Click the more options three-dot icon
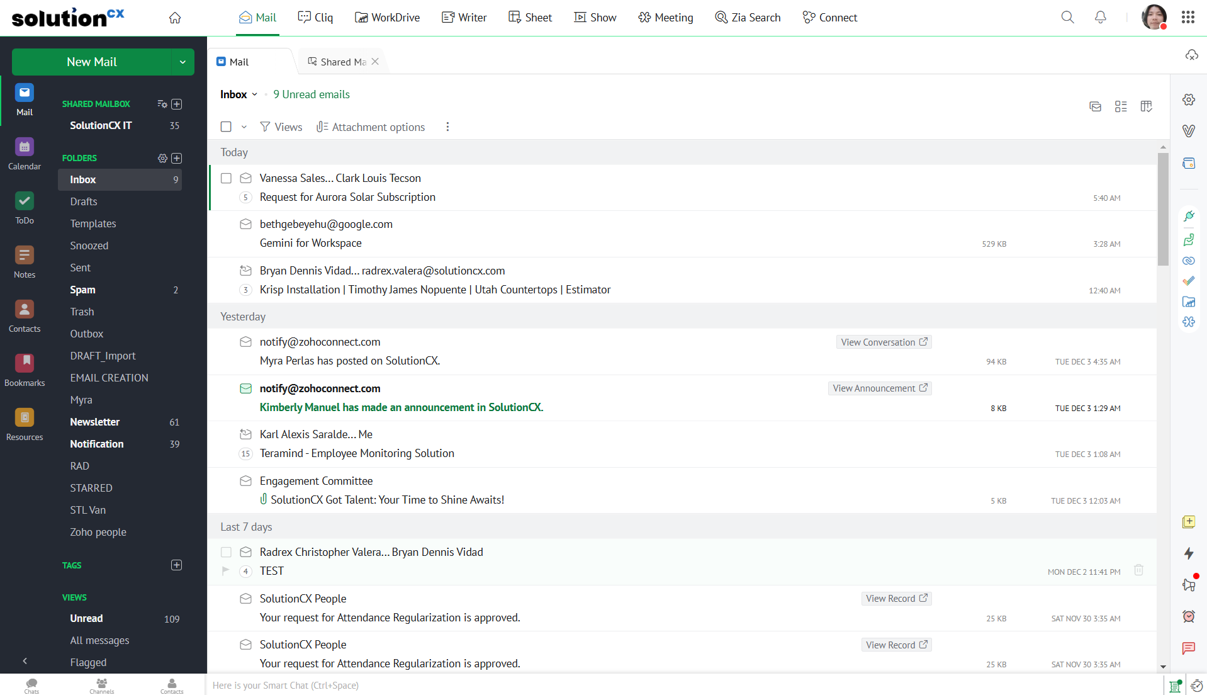This screenshot has width=1207, height=695. pyautogui.click(x=447, y=127)
